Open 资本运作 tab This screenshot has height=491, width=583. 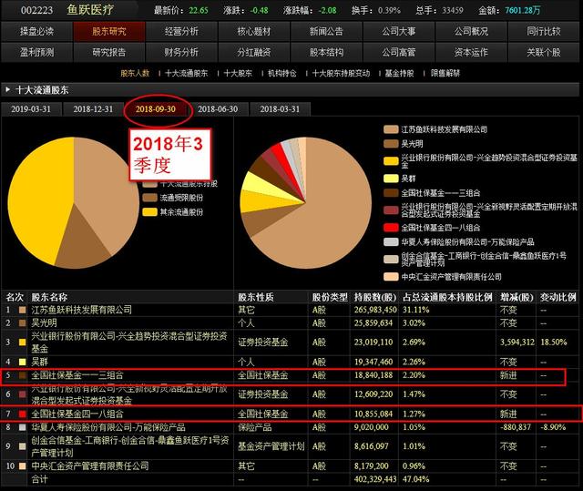click(471, 52)
